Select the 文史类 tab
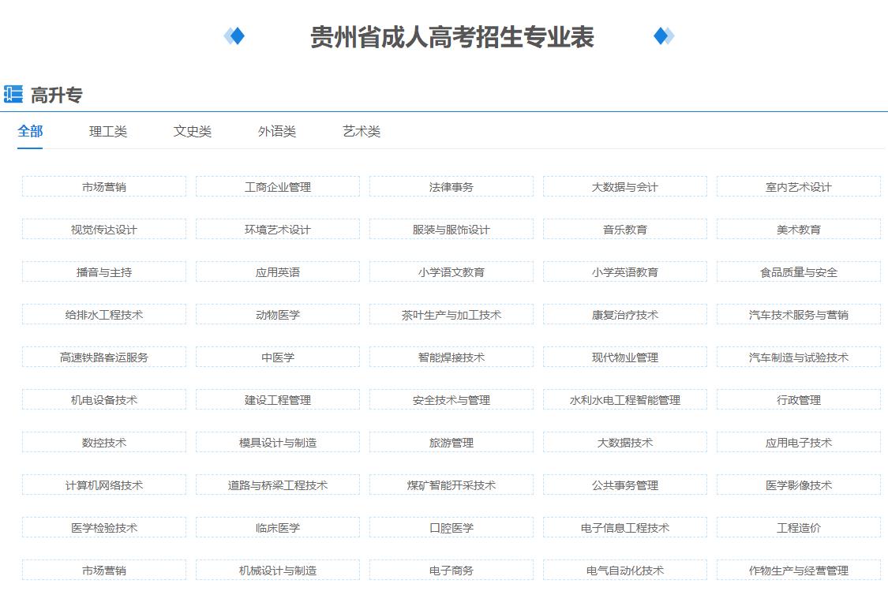 [193, 132]
